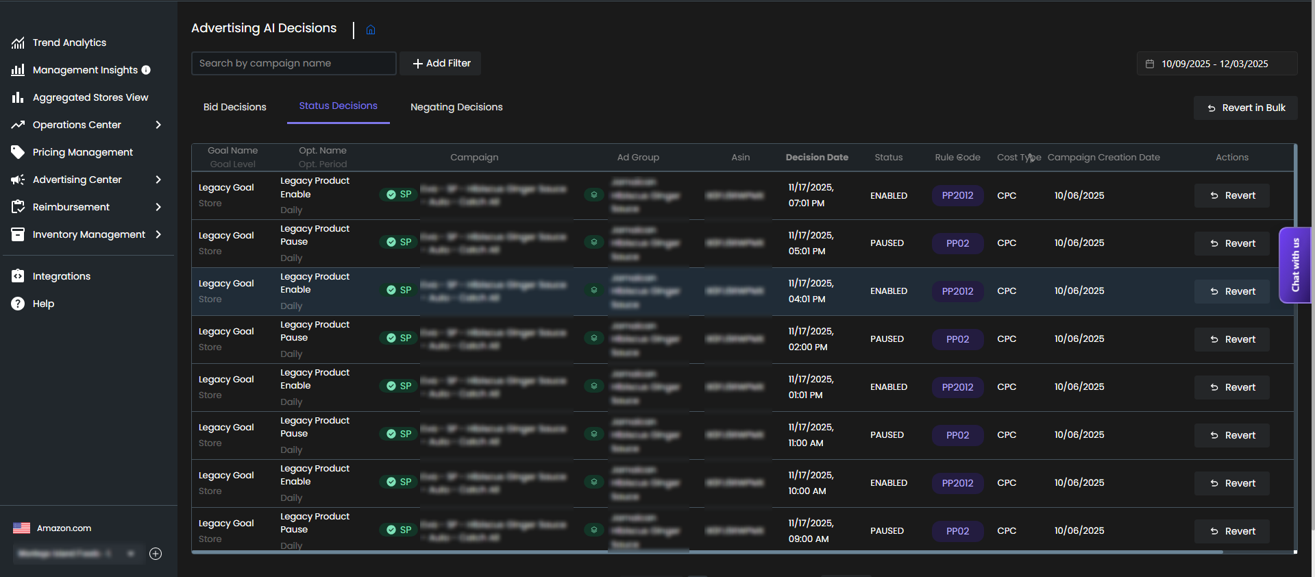Expand the Inventory Management submenu
1315x577 pixels.
(x=158, y=234)
